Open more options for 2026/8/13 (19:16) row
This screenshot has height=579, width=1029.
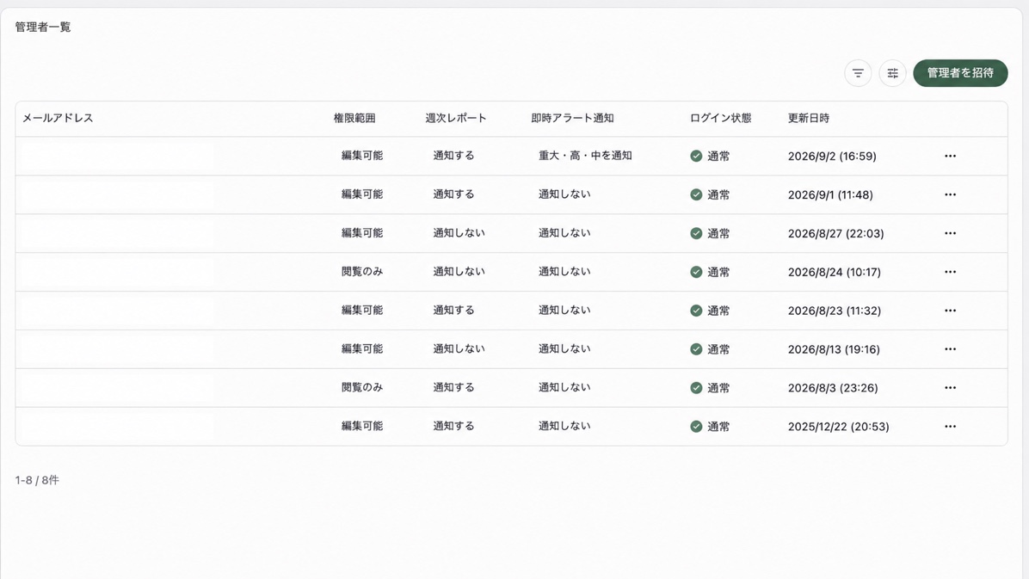[950, 349]
